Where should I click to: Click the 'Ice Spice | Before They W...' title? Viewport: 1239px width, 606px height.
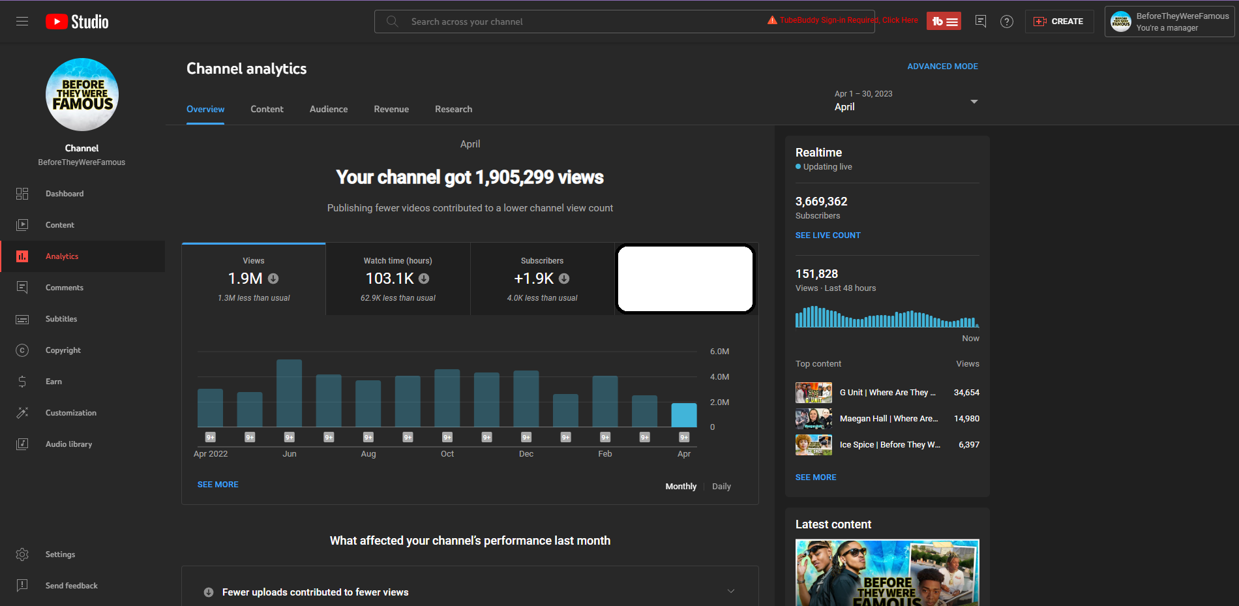pyautogui.click(x=890, y=445)
